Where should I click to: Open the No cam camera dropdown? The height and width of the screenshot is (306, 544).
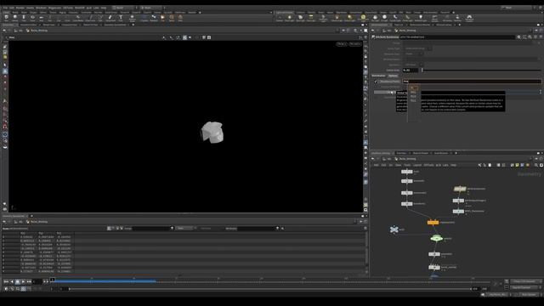tap(355, 44)
